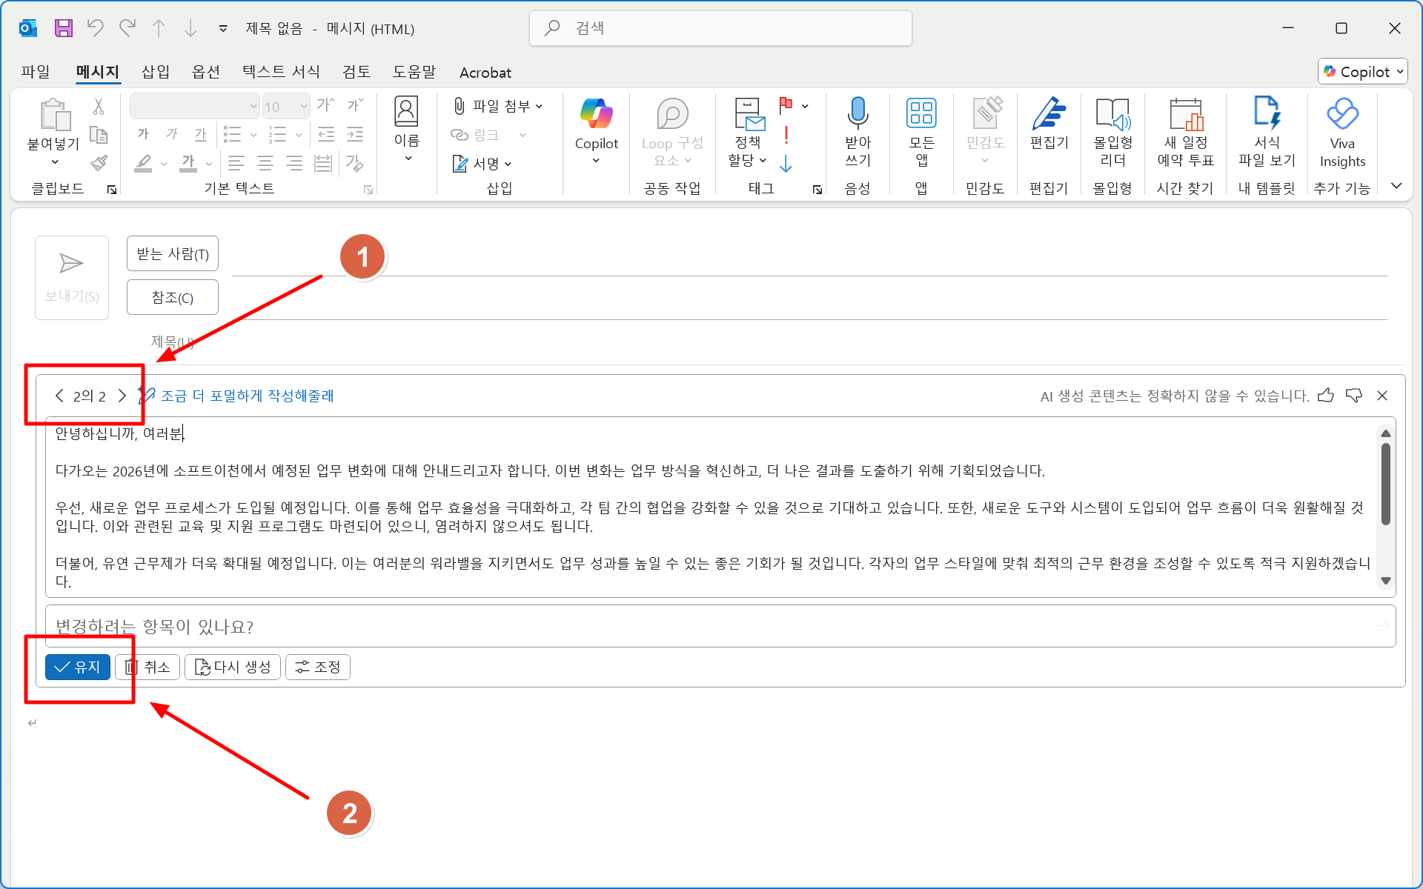Click the thumbs up feedback icon

(x=1326, y=396)
